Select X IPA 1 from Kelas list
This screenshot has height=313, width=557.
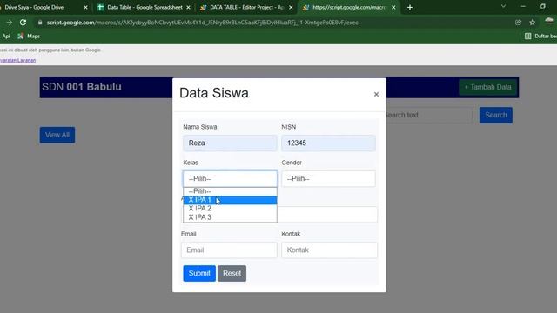pyautogui.click(x=230, y=200)
